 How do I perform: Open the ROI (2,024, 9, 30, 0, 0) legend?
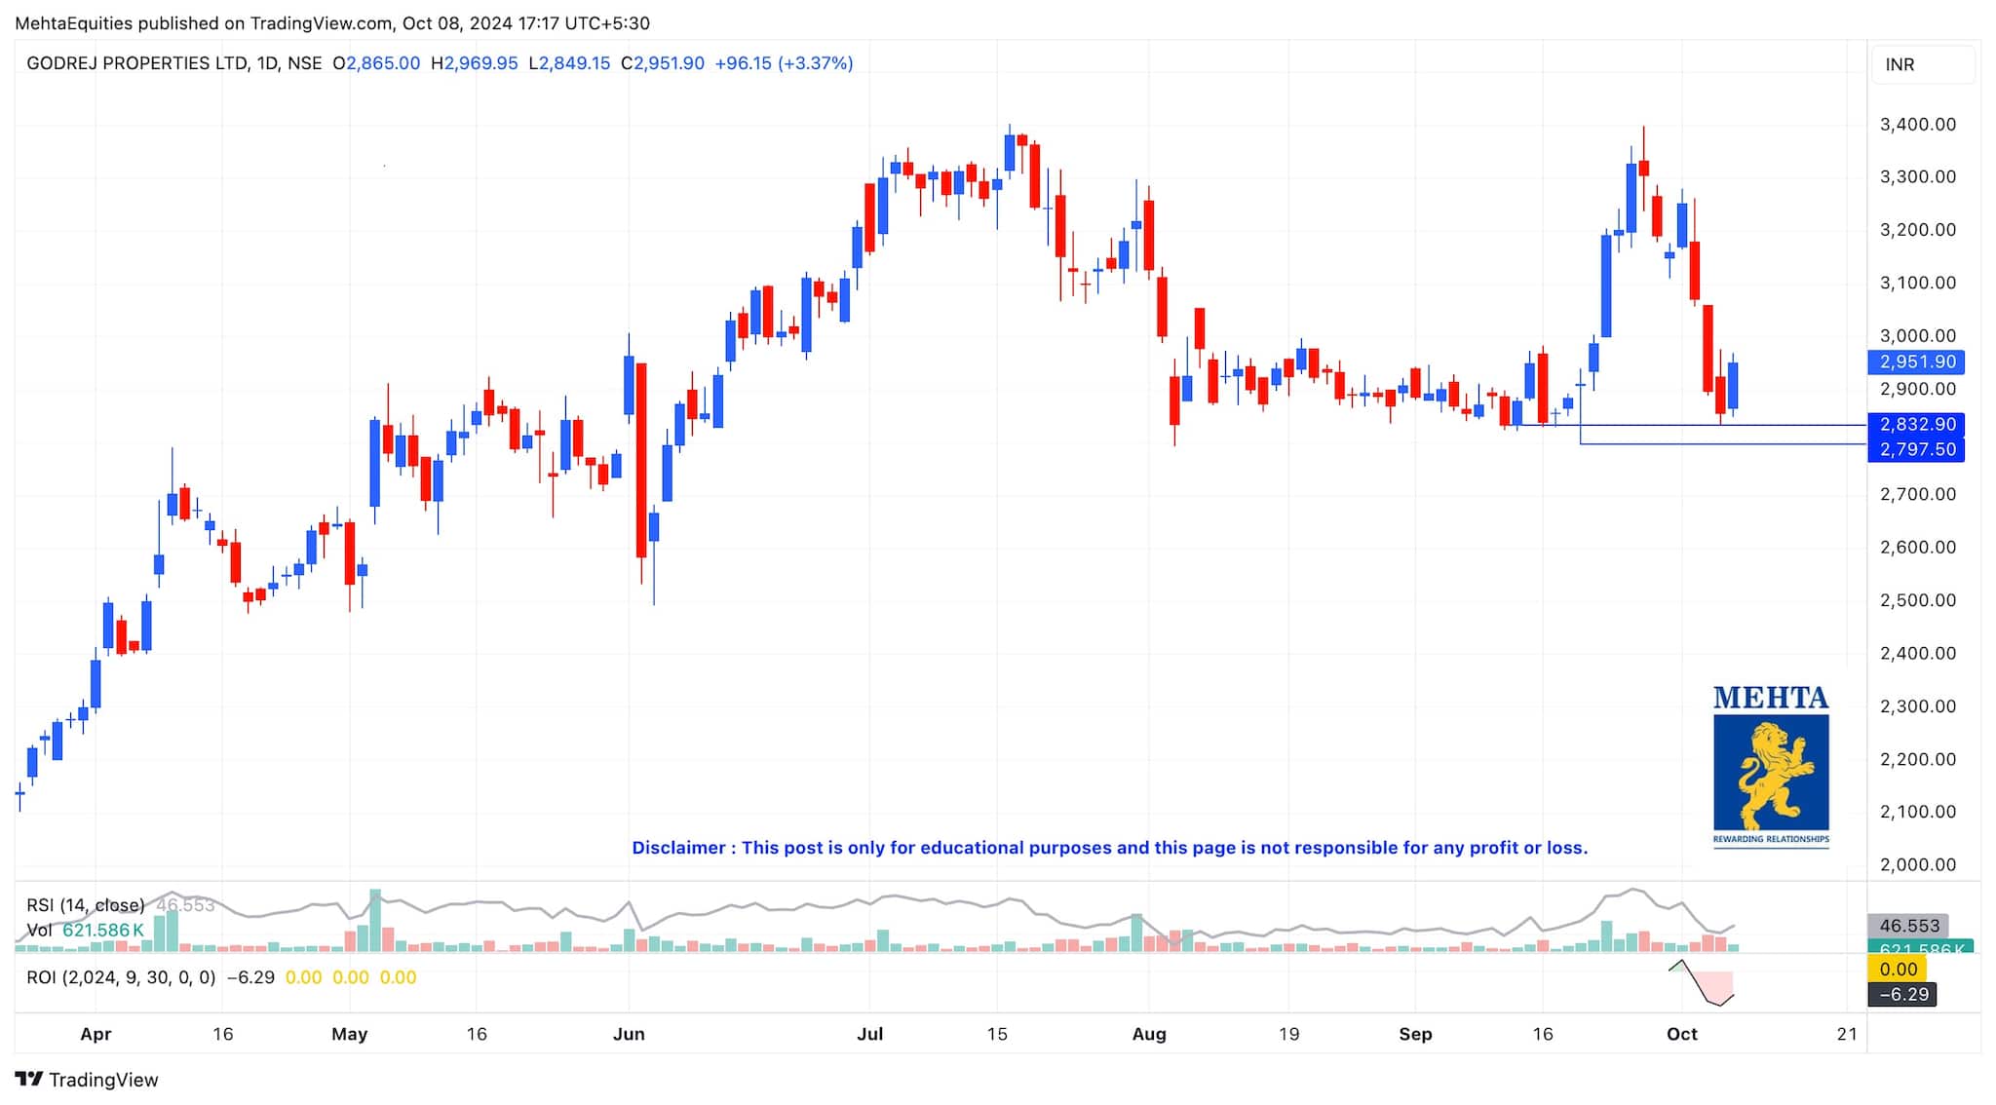121,977
